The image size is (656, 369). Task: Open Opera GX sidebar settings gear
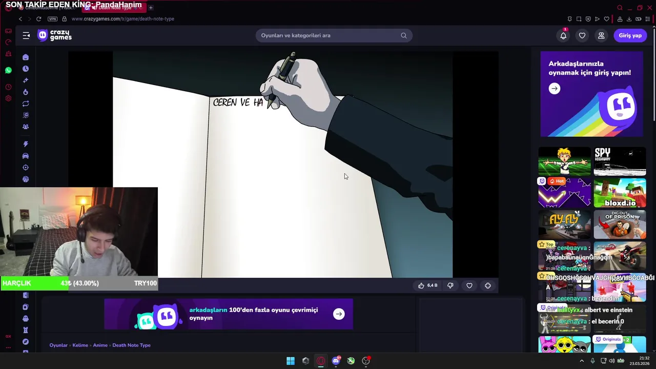(x=8, y=98)
